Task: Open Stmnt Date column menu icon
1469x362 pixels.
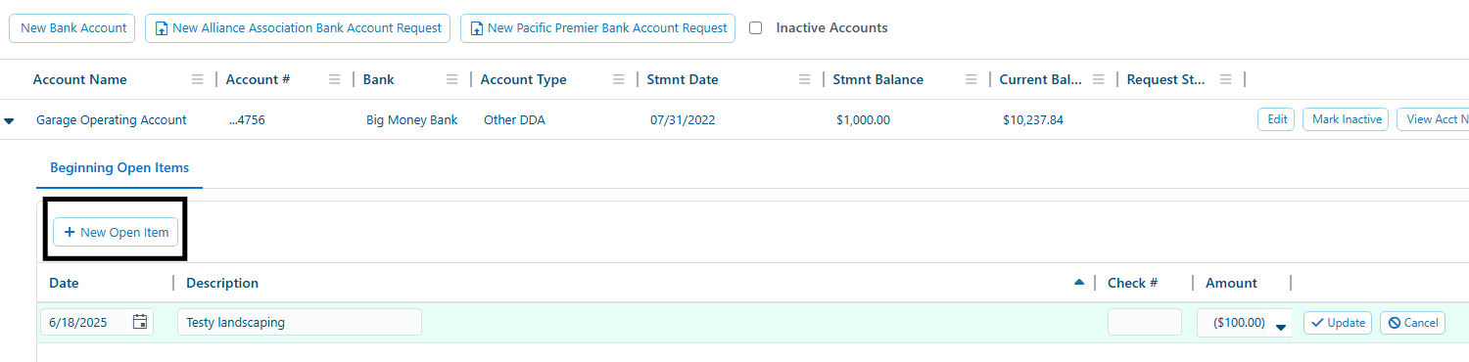Action: coord(804,79)
